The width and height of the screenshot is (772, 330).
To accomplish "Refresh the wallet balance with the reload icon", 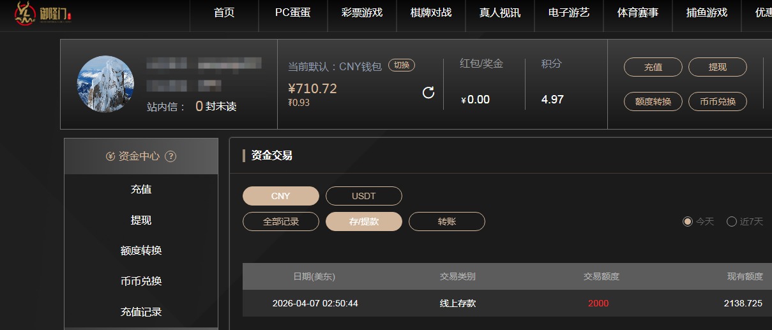I will 428,93.
